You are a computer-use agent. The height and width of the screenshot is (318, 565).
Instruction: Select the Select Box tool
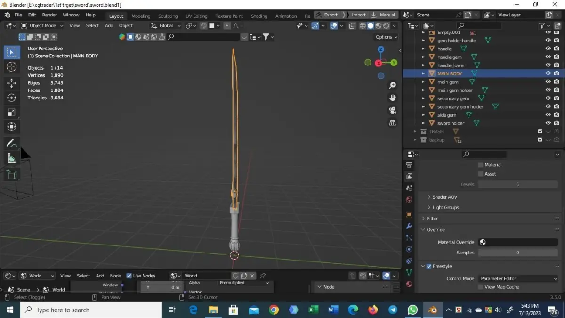(x=12, y=52)
